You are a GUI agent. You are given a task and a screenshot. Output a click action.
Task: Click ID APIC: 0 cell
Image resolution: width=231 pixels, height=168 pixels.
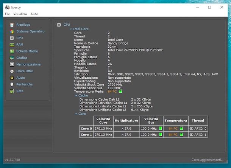tap(198, 129)
